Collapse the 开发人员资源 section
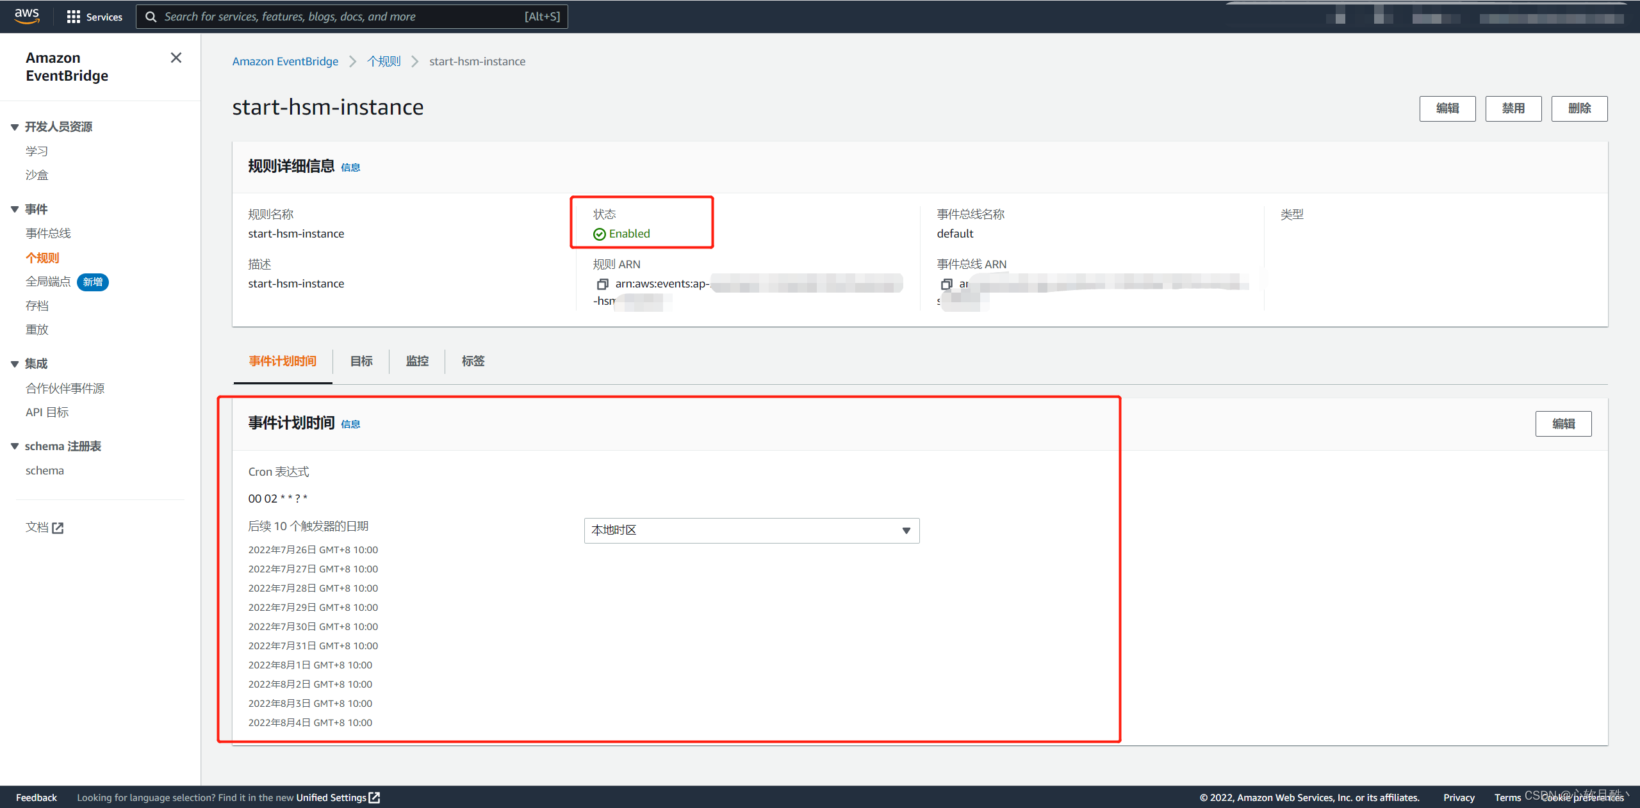 (x=15, y=127)
